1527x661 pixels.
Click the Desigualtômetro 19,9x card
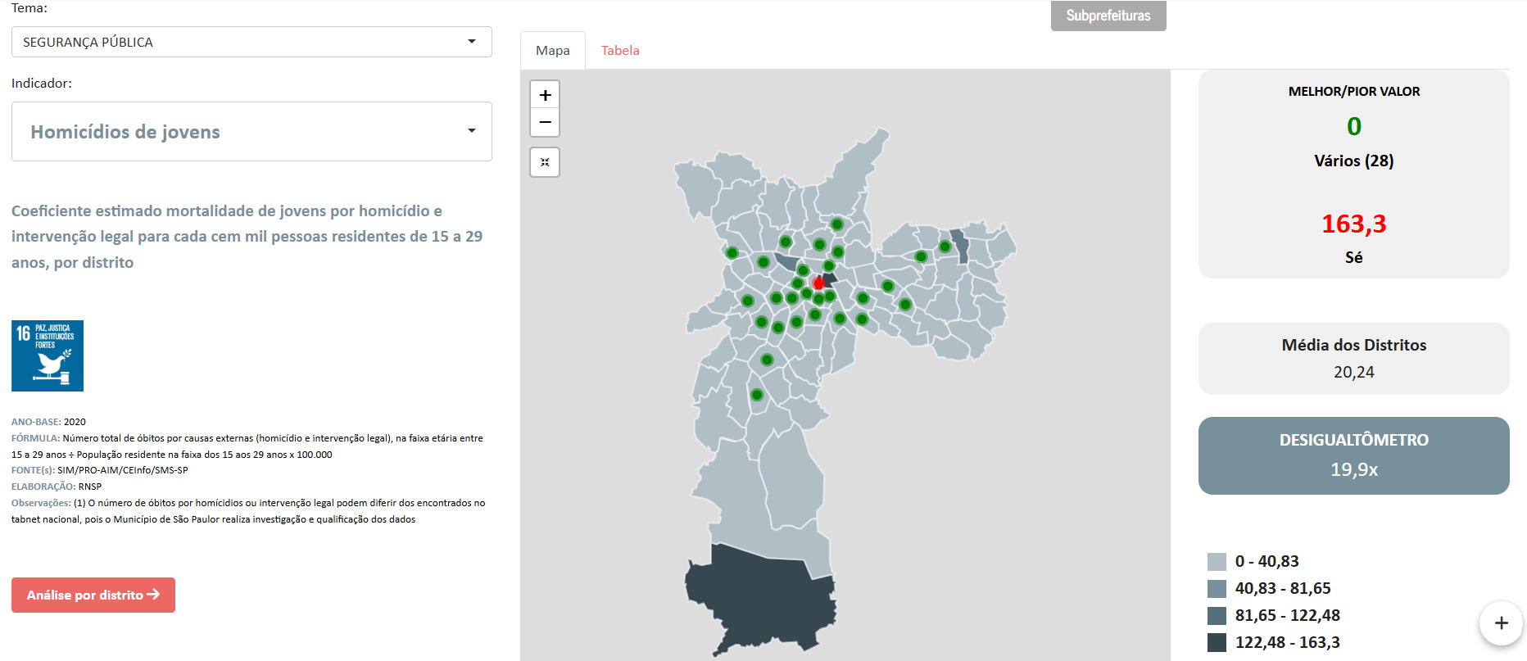pos(1353,455)
